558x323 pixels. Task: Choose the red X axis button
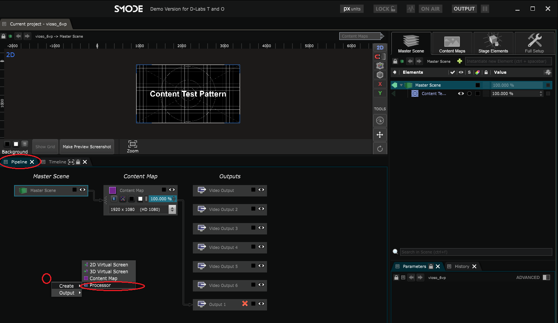380,84
